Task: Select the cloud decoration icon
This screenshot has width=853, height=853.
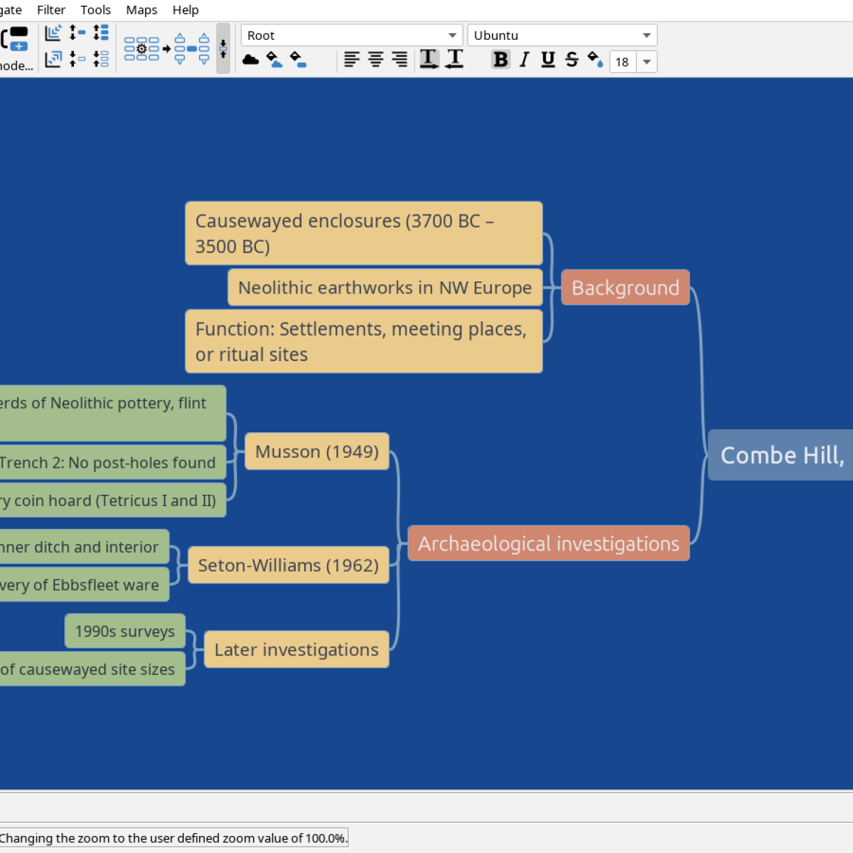Action: 250,59
